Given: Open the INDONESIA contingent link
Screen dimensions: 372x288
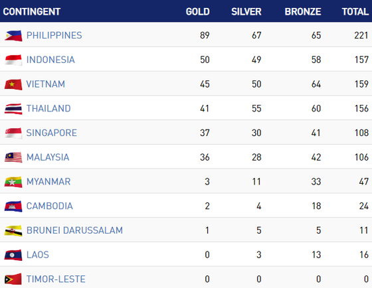Looking at the screenshot, I should 50,60.
